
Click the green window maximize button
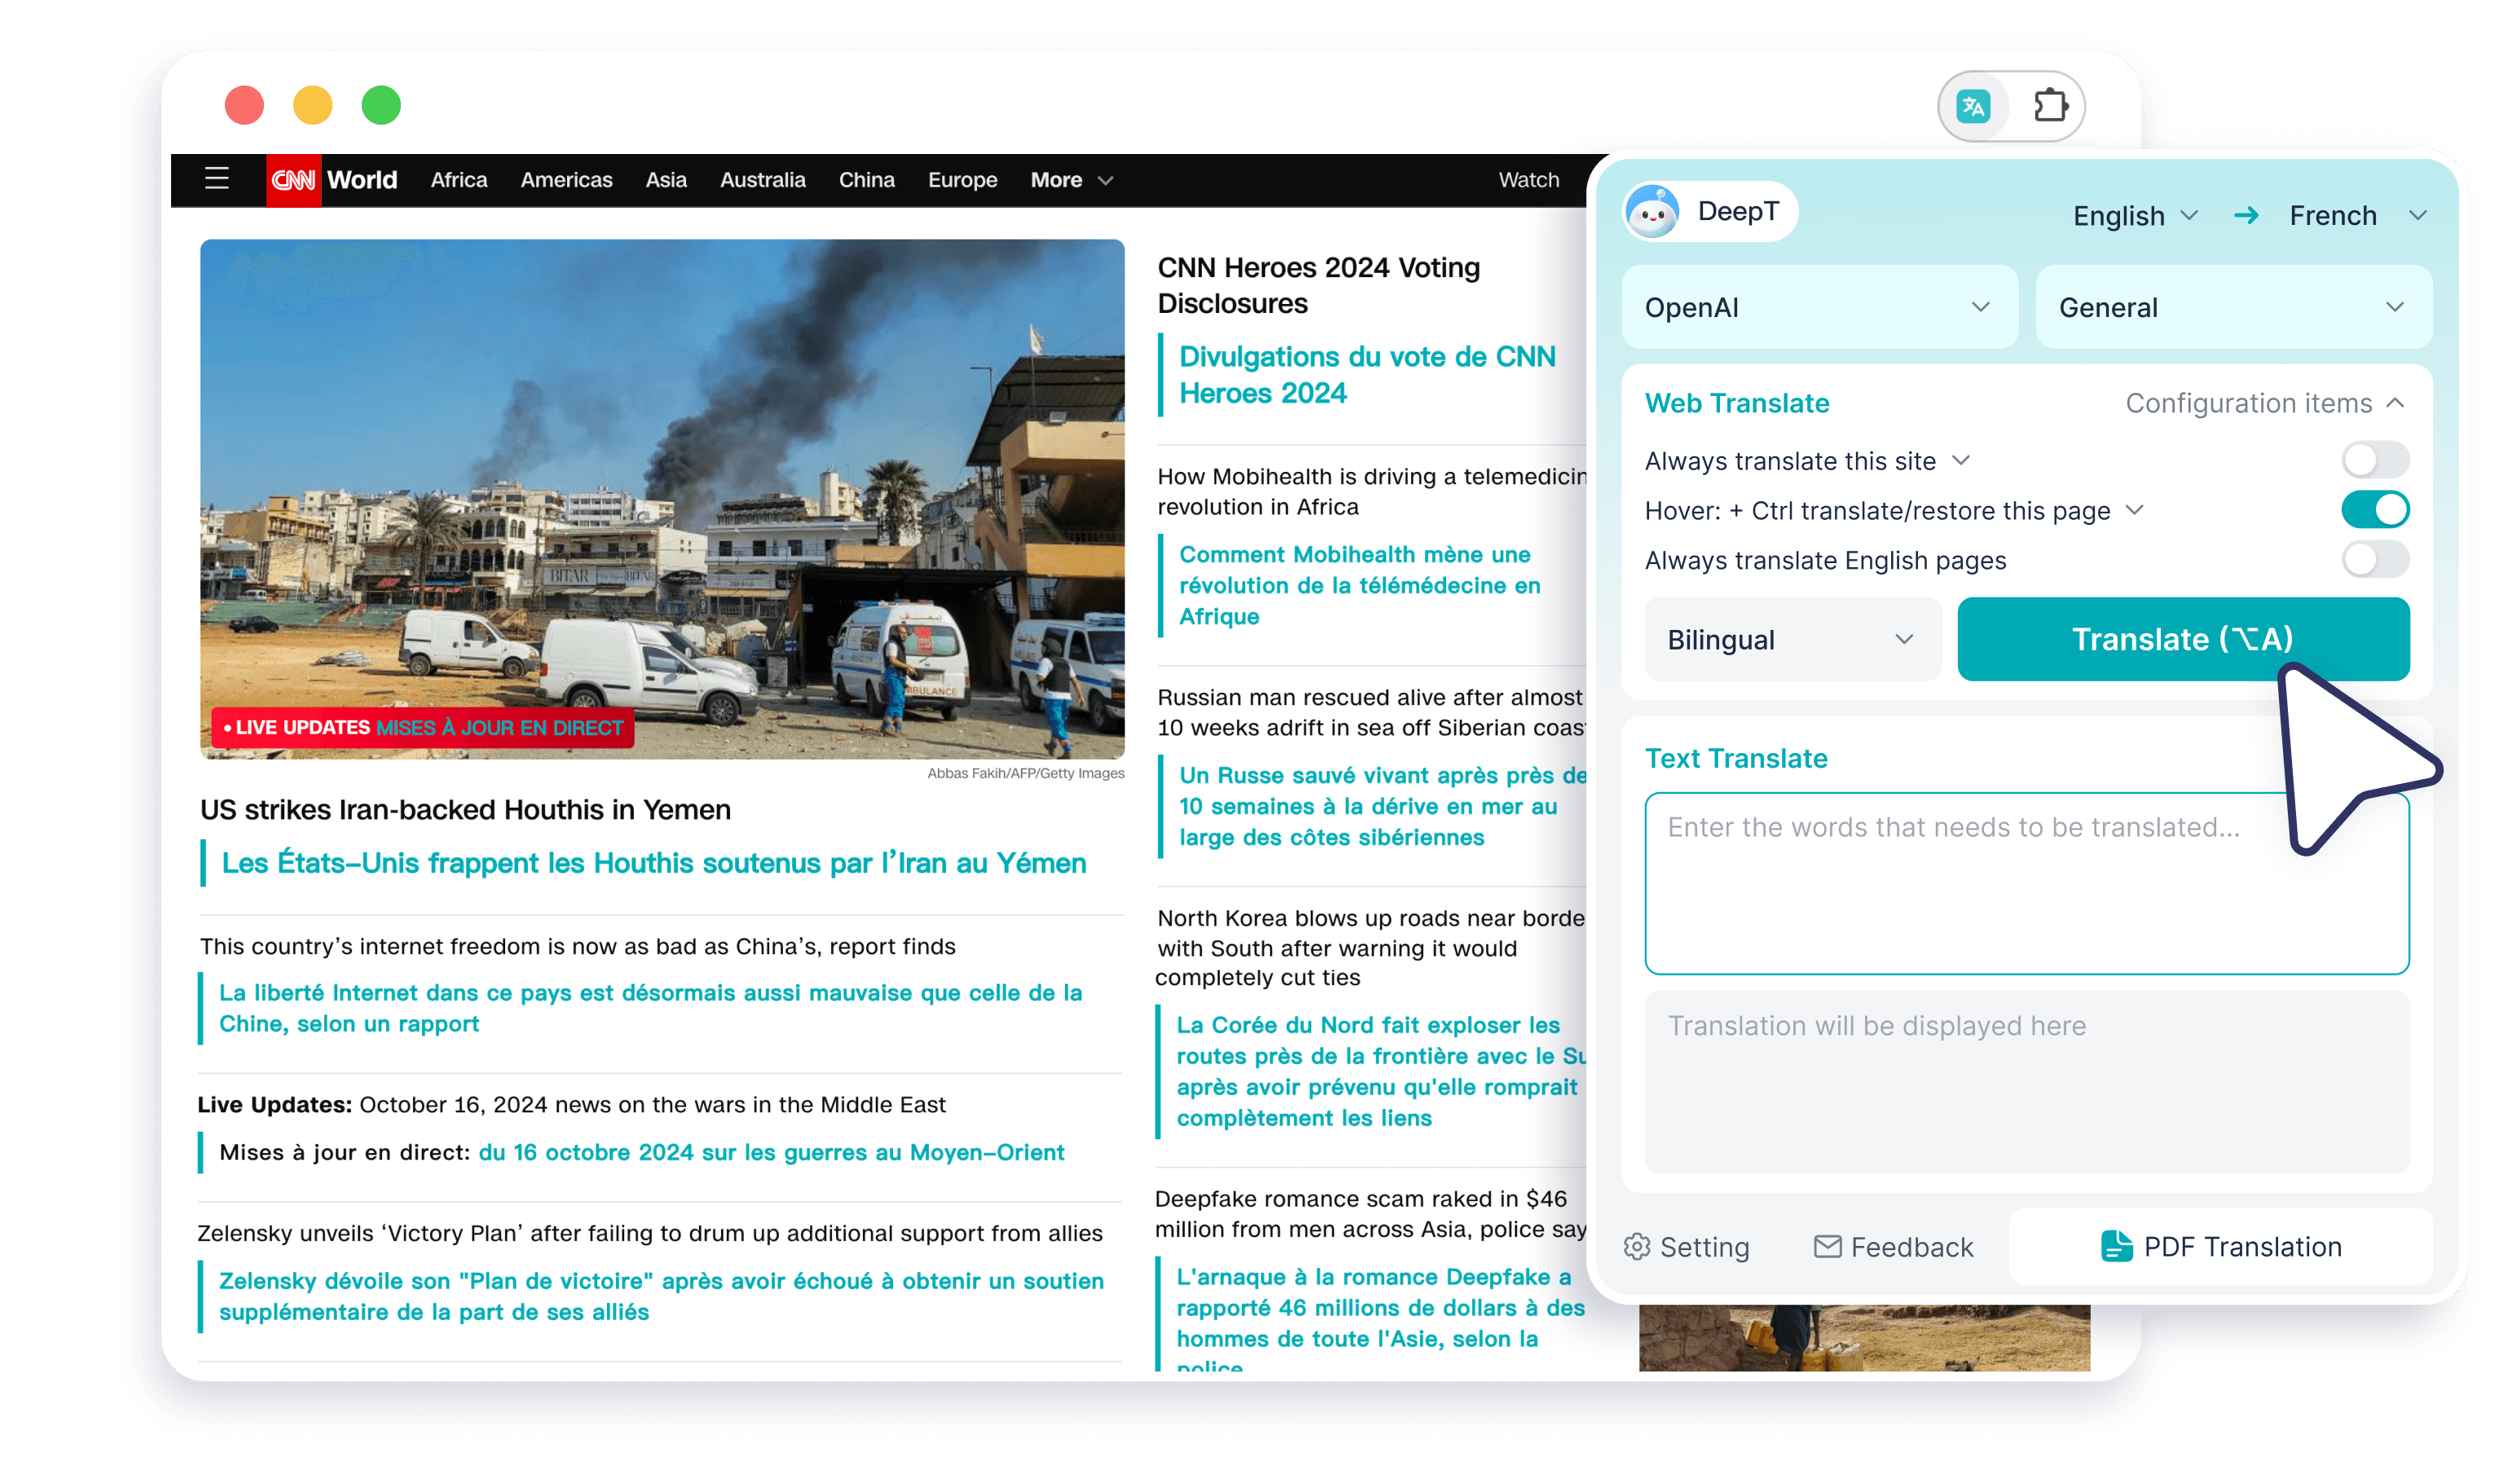[381, 105]
